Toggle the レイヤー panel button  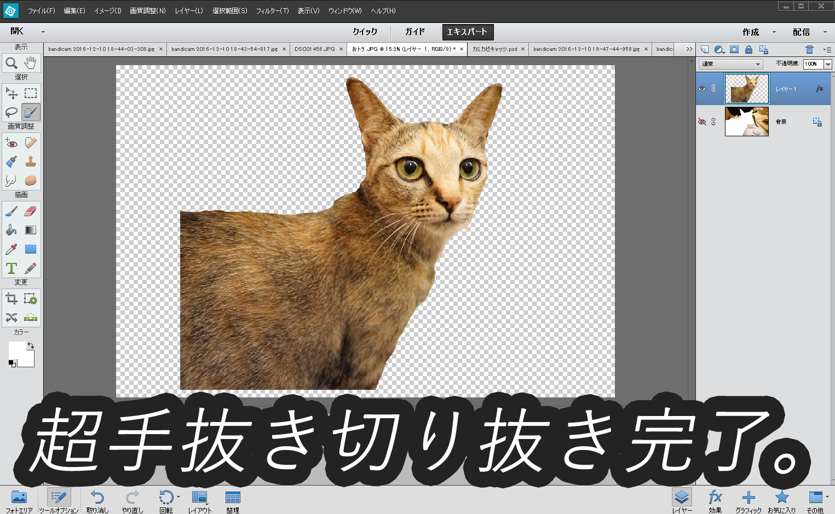[682, 501]
